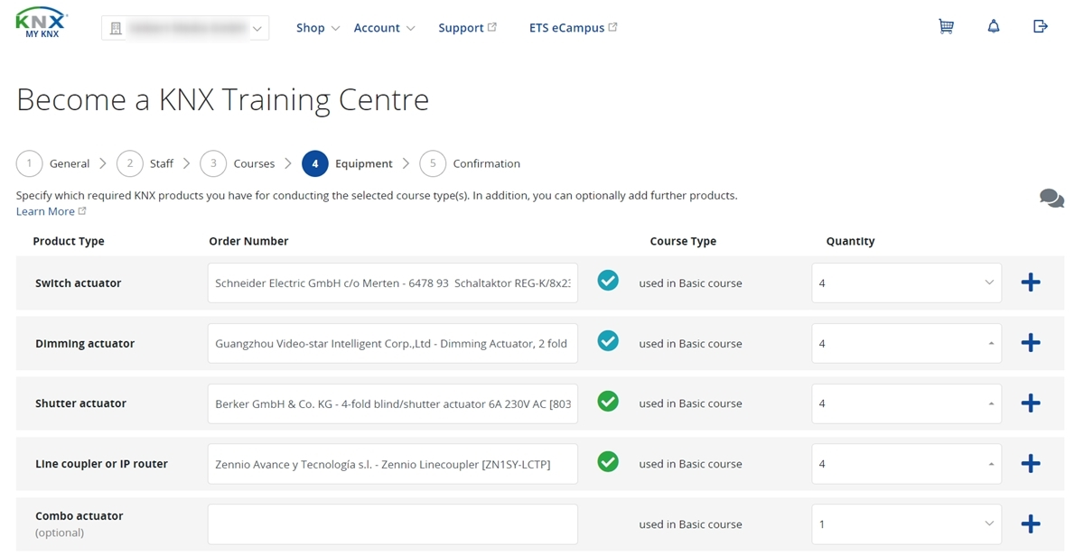Click the Quantity column header
Screen dimensions: 1084x556
(850, 241)
